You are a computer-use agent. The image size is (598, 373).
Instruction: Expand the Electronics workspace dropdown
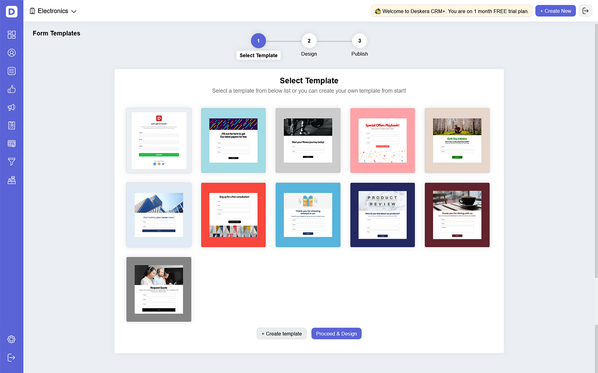53,11
